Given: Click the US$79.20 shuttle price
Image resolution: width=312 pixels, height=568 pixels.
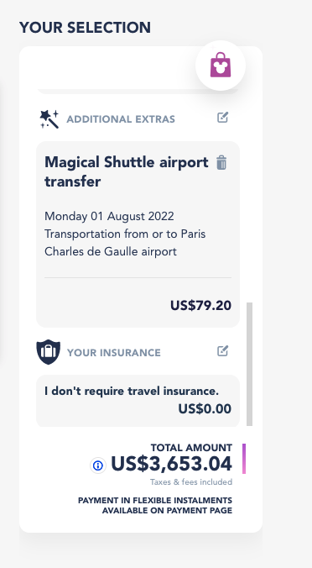Looking at the screenshot, I should [x=201, y=306].
